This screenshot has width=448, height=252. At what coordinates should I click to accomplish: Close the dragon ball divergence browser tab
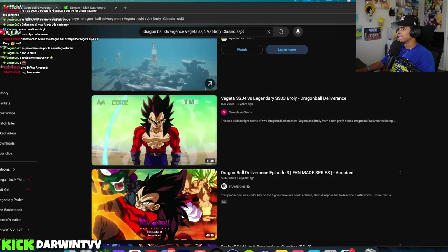(x=56, y=8)
